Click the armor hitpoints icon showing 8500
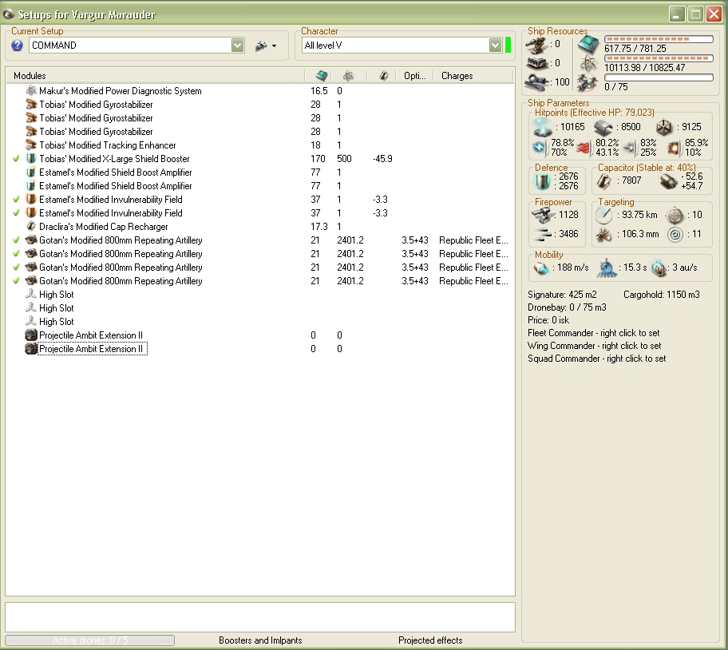This screenshot has width=728, height=650. [603, 127]
